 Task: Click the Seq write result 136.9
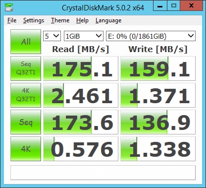coord(158,122)
